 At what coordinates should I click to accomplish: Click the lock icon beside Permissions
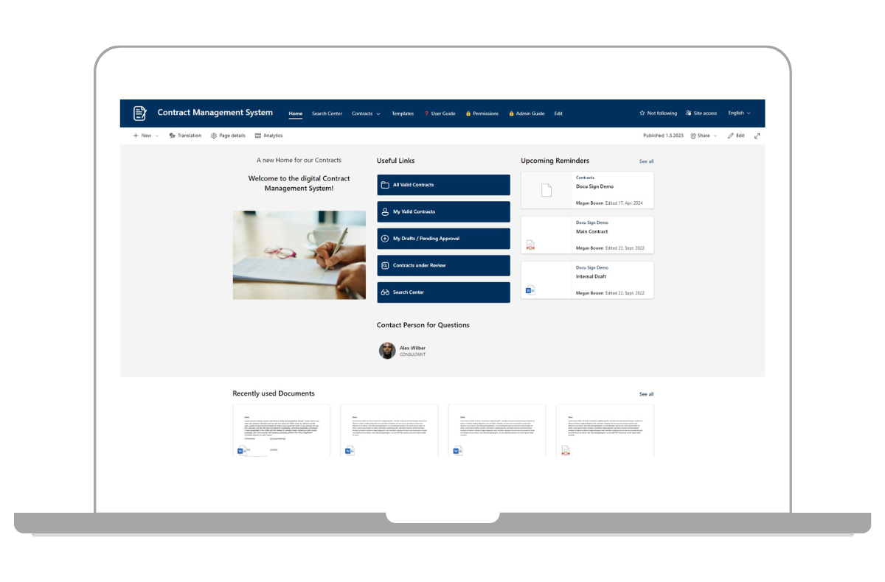(x=469, y=113)
